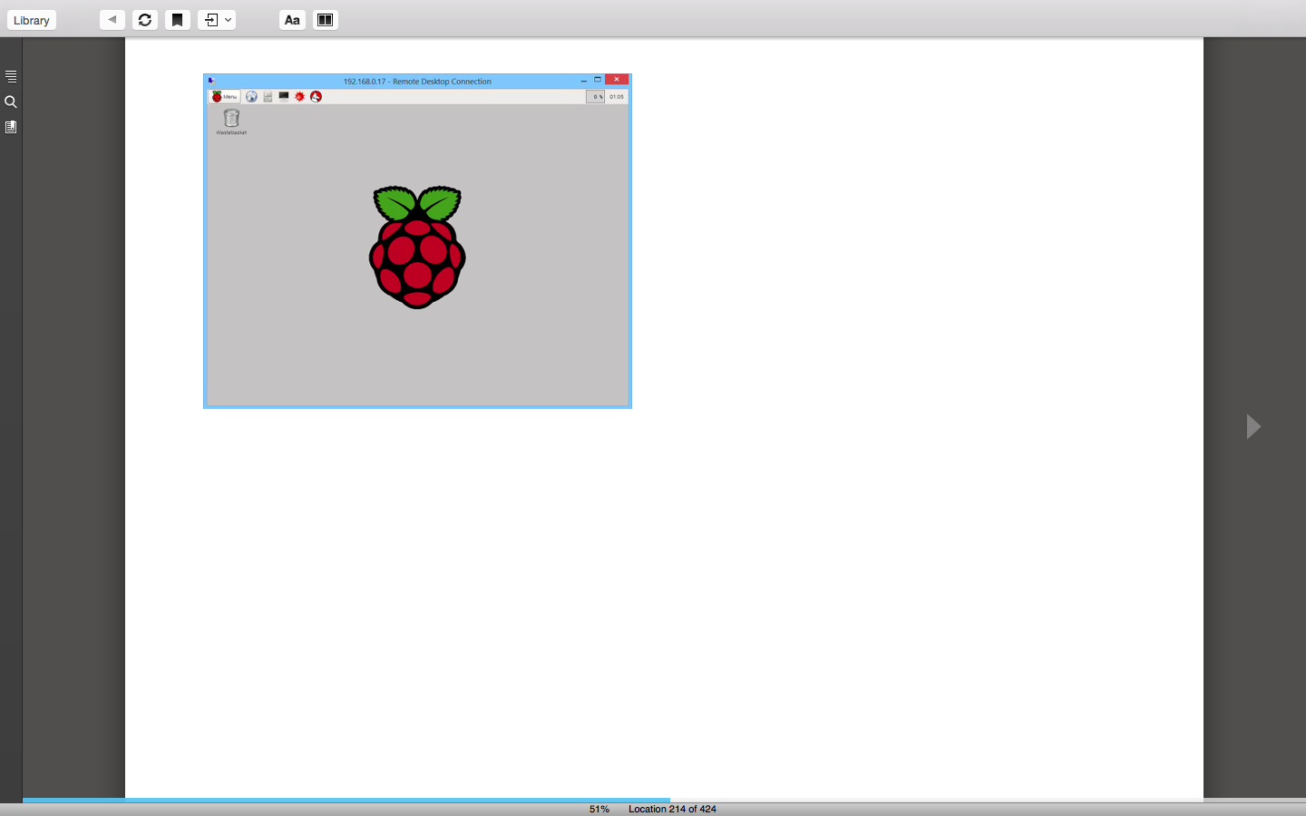Click the Location 214 of 424 text
The height and width of the screenshot is (816, 1306).
tap(672, 809)
